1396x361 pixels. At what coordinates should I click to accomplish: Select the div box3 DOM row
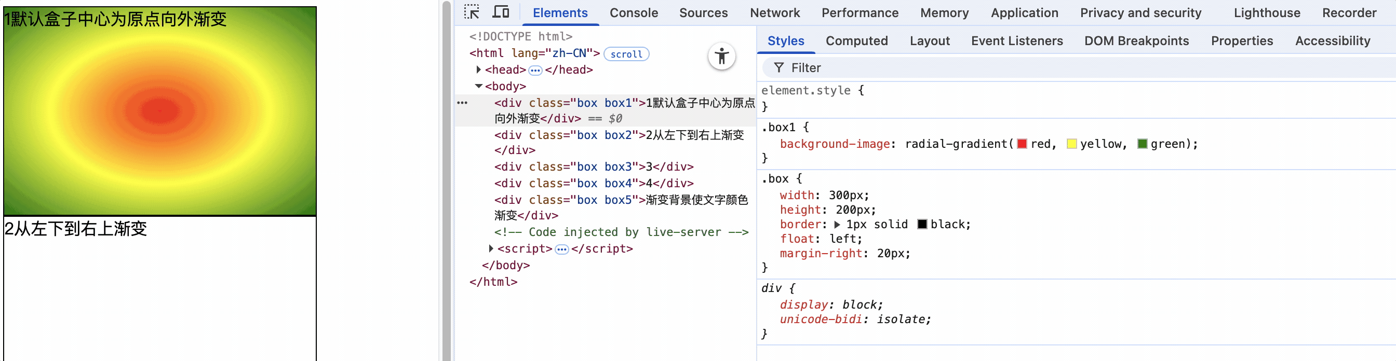point(605,166)
